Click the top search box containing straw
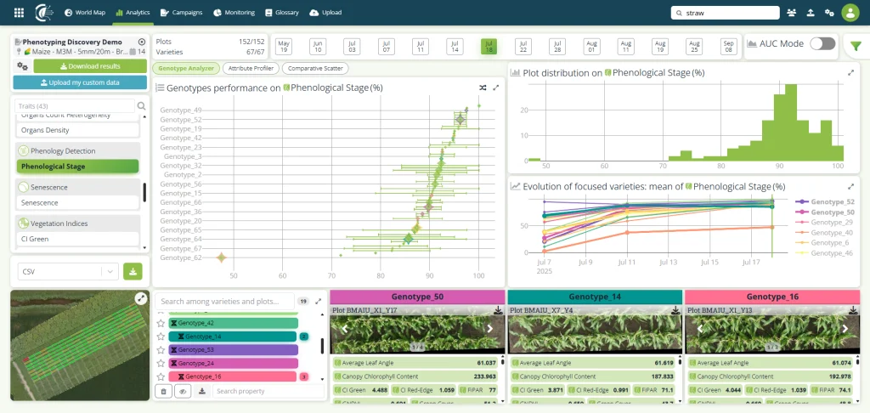This screenshot has height=413, width=870. pos(726,12)
